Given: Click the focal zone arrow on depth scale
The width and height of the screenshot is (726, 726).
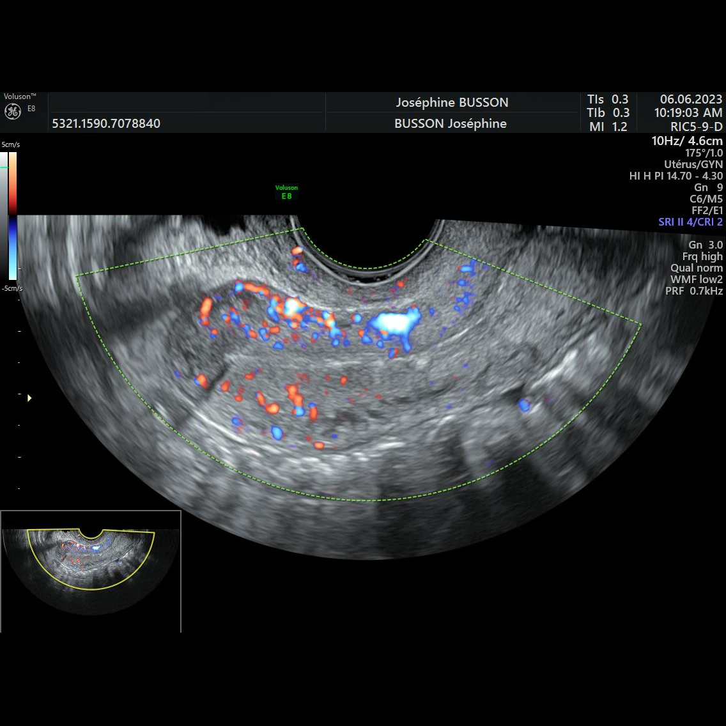Looking at the screenshot, I should [x=29, y=398].
